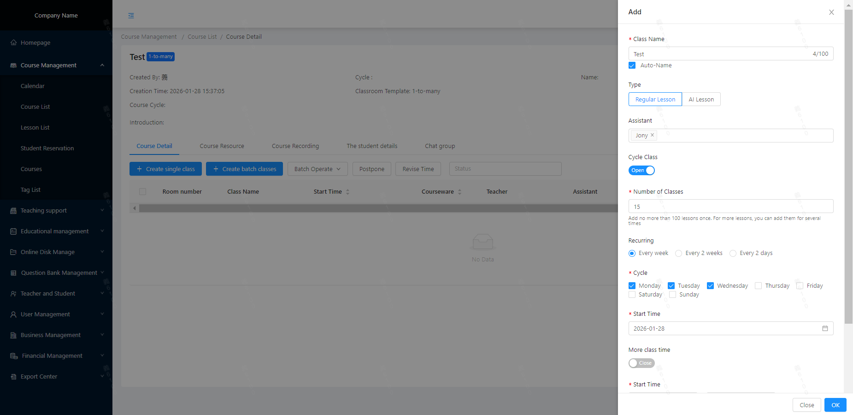Collapse the Course Management menu

click(102, 65)
